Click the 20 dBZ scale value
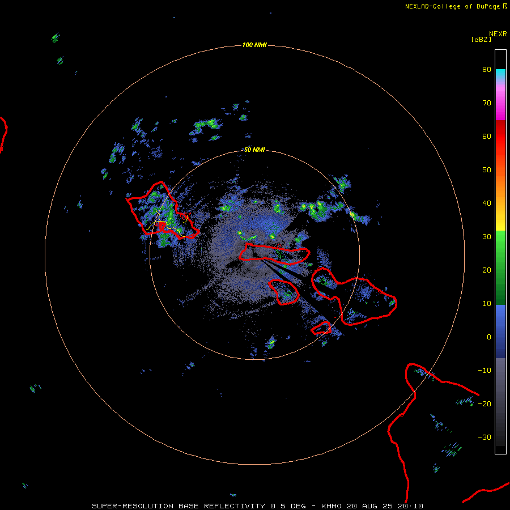 tap(487, 270)
